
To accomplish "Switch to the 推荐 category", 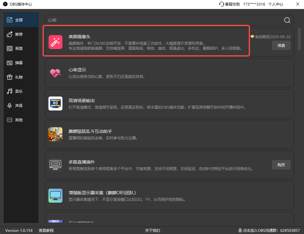I will pos(21,34).
